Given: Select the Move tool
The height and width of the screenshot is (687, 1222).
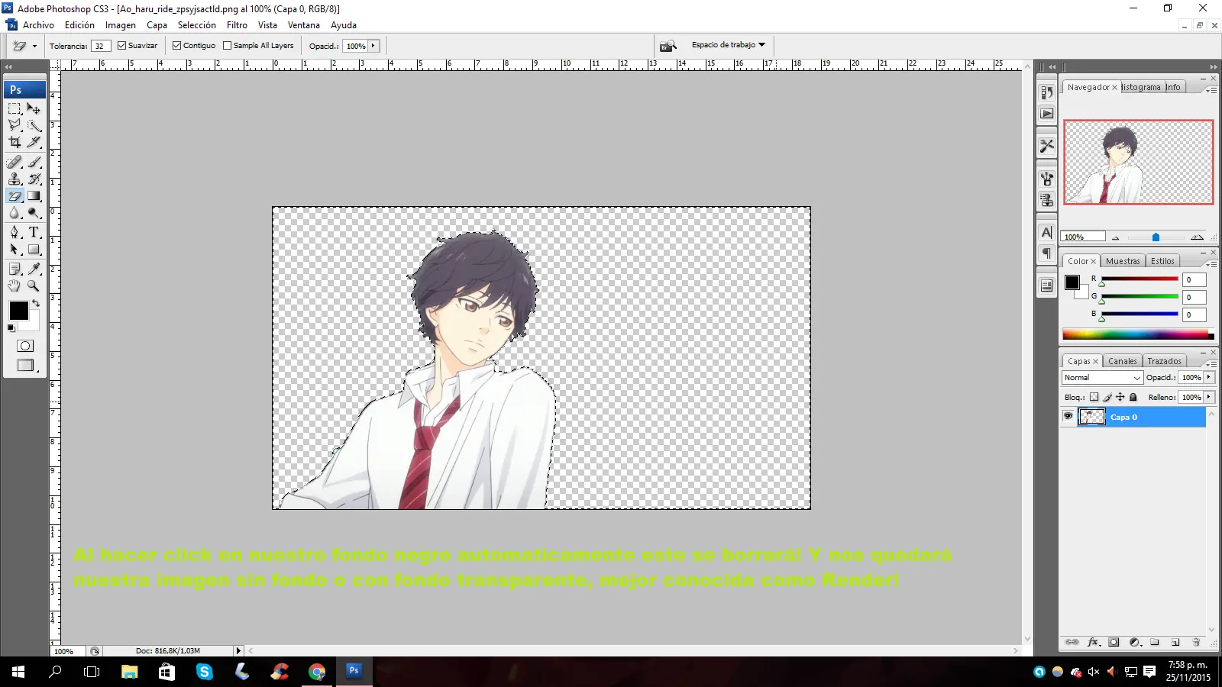Looking at the screenshot, I should (x=34, y=108).
